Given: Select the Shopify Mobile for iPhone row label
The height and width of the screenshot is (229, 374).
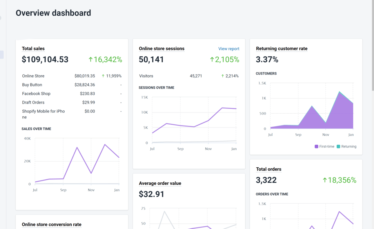Looking at the screenshot, I should [43, 114].
